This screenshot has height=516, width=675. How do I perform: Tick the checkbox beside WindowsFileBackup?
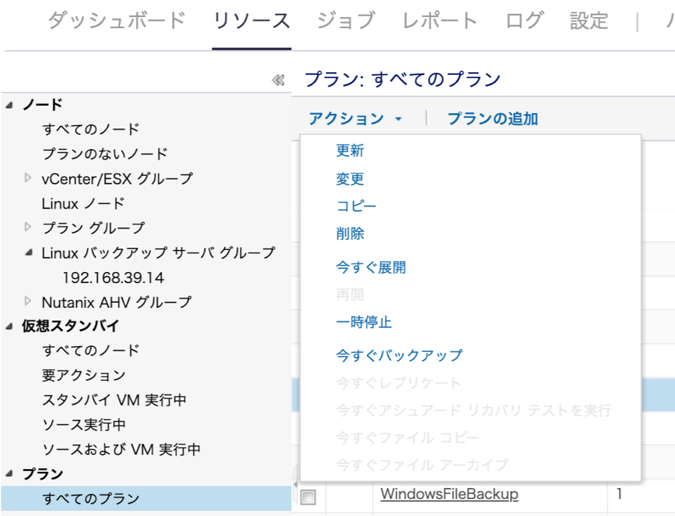tap(308, 497)
